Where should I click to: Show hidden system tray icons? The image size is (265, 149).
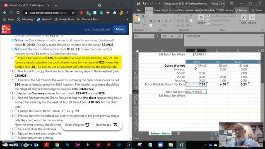205,145
